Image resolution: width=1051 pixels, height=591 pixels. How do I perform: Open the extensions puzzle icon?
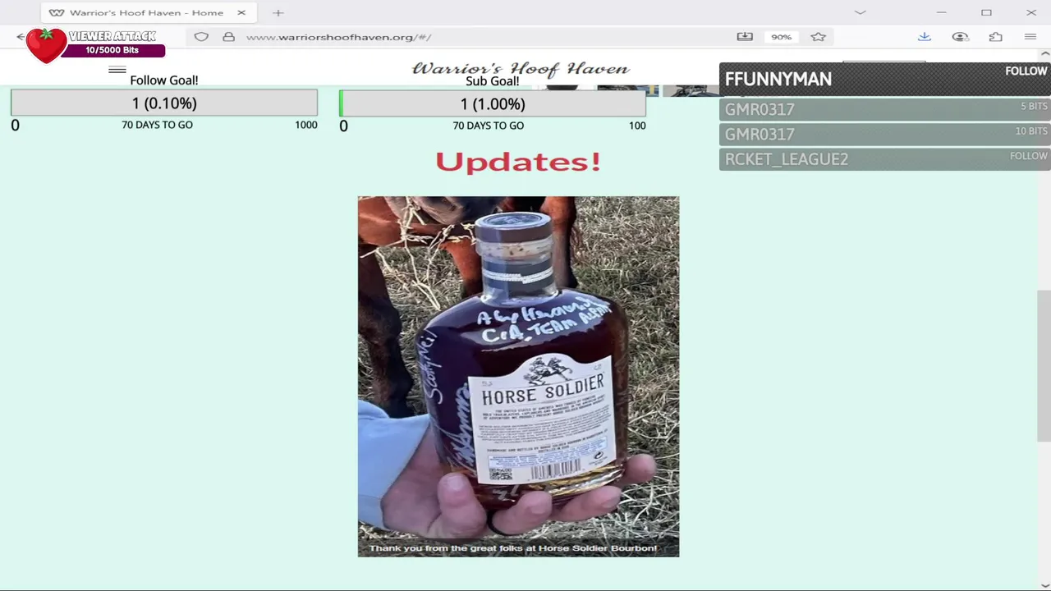(x=995, y=37)
